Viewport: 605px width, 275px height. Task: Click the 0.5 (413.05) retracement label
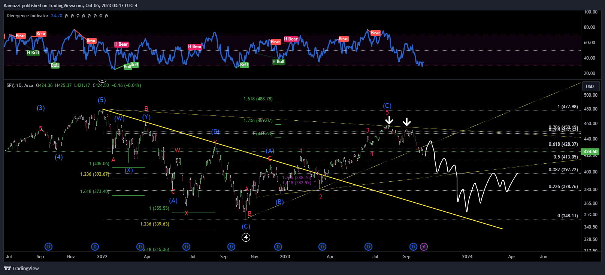point(566,157)
